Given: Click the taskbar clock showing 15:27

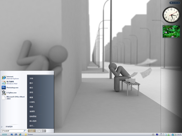Looking at the screenshot, I should pos(179,135).
